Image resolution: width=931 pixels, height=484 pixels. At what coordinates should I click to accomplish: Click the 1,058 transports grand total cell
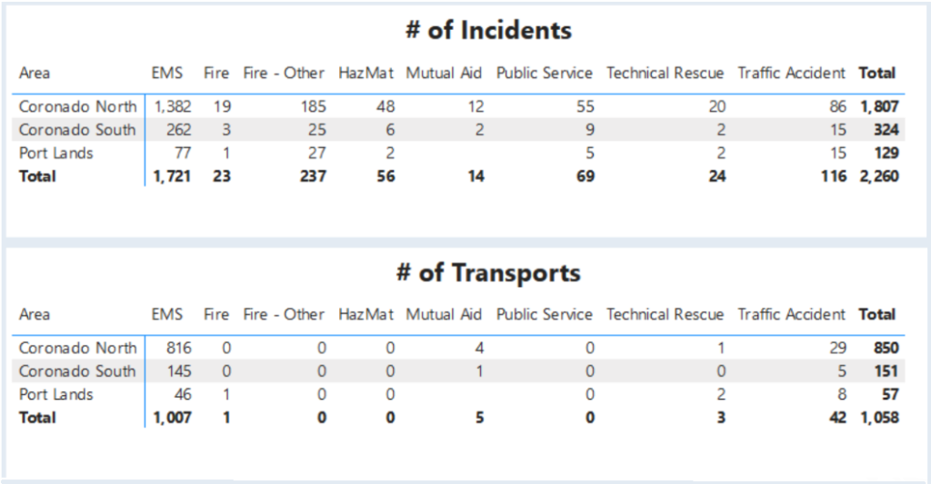coord(879,418)
